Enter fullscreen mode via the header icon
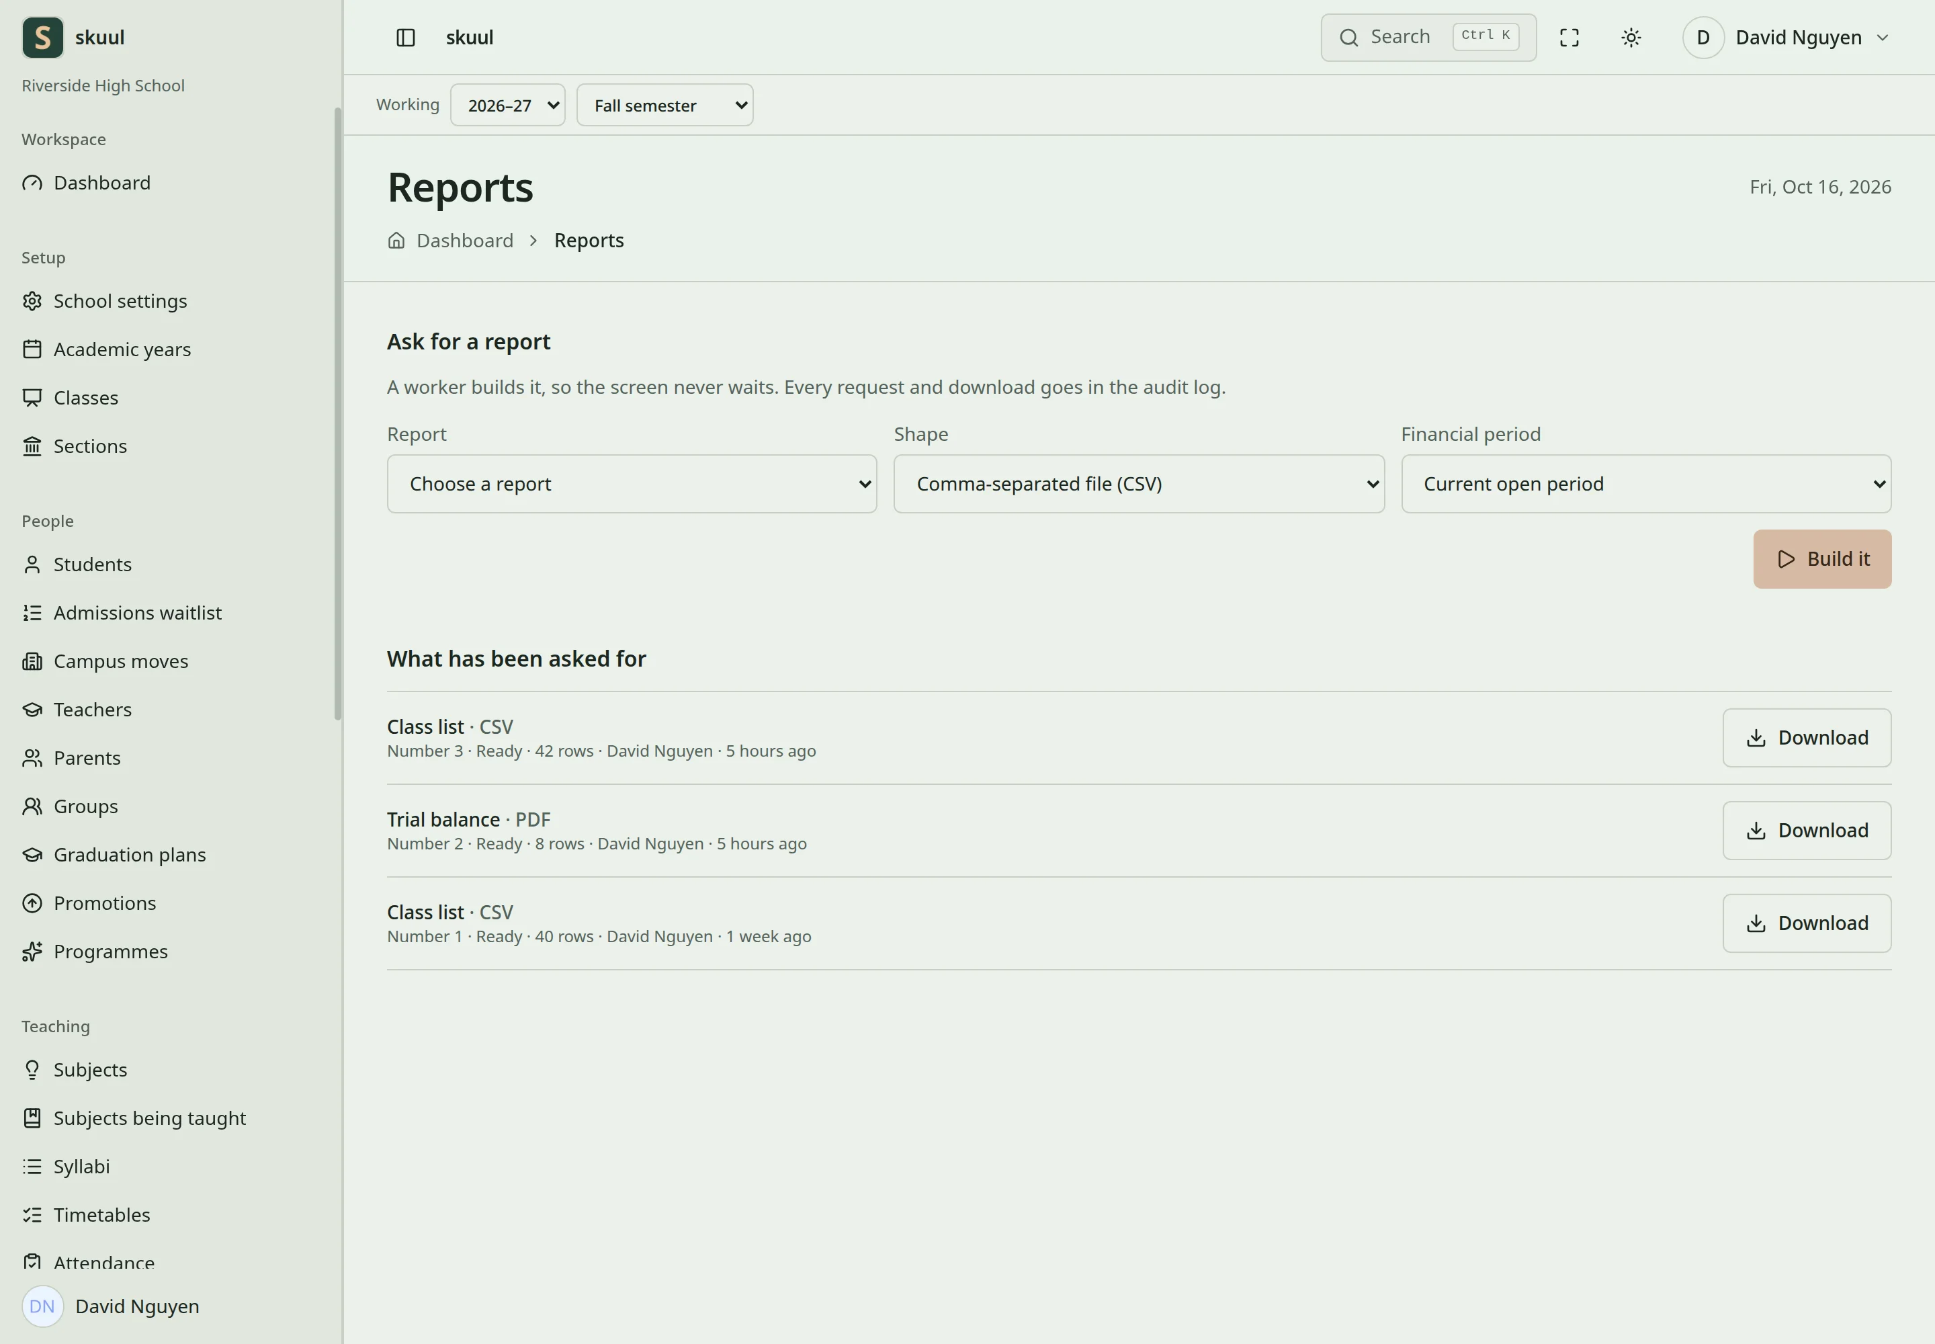The height and width of the screenshot is (1344, 1935). coord(1569,37)
